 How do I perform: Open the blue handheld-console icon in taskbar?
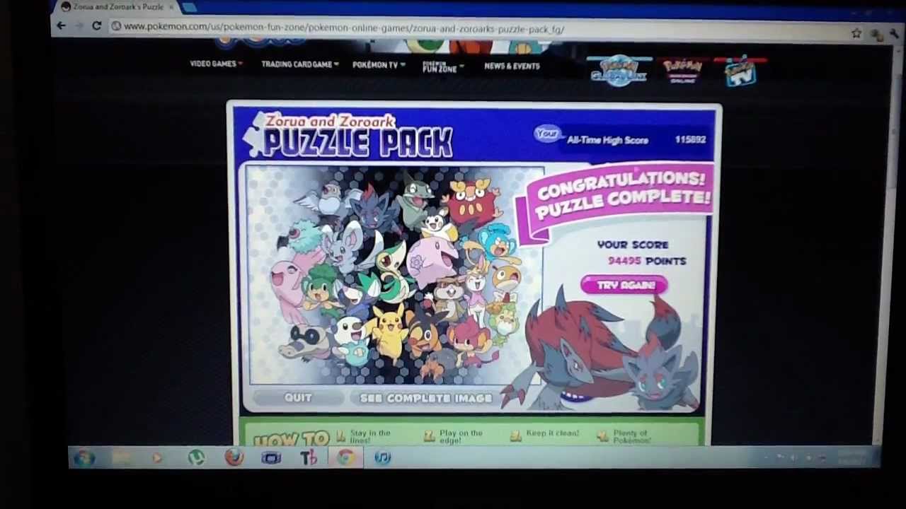pos(271,458)
